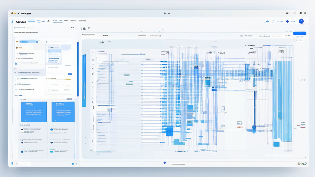Click the blue icon at bottom of left panel
Screen dimensions: 315x177
(x=73, y=164)
